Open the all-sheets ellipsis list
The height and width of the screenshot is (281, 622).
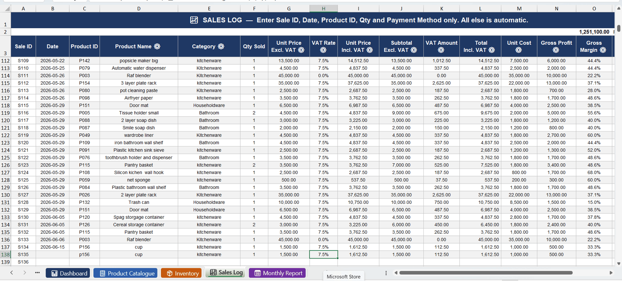coord(37,273)
